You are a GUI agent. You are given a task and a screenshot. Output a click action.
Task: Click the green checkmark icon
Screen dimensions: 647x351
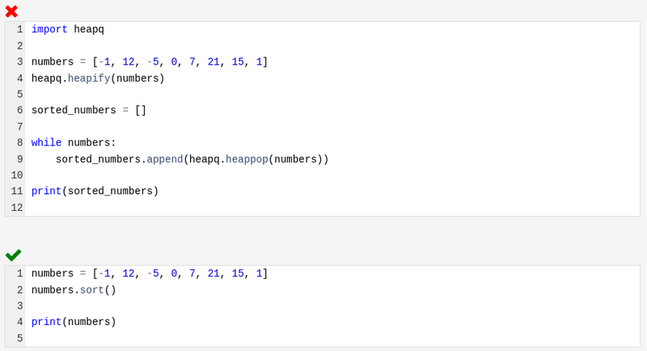[13, 256]
